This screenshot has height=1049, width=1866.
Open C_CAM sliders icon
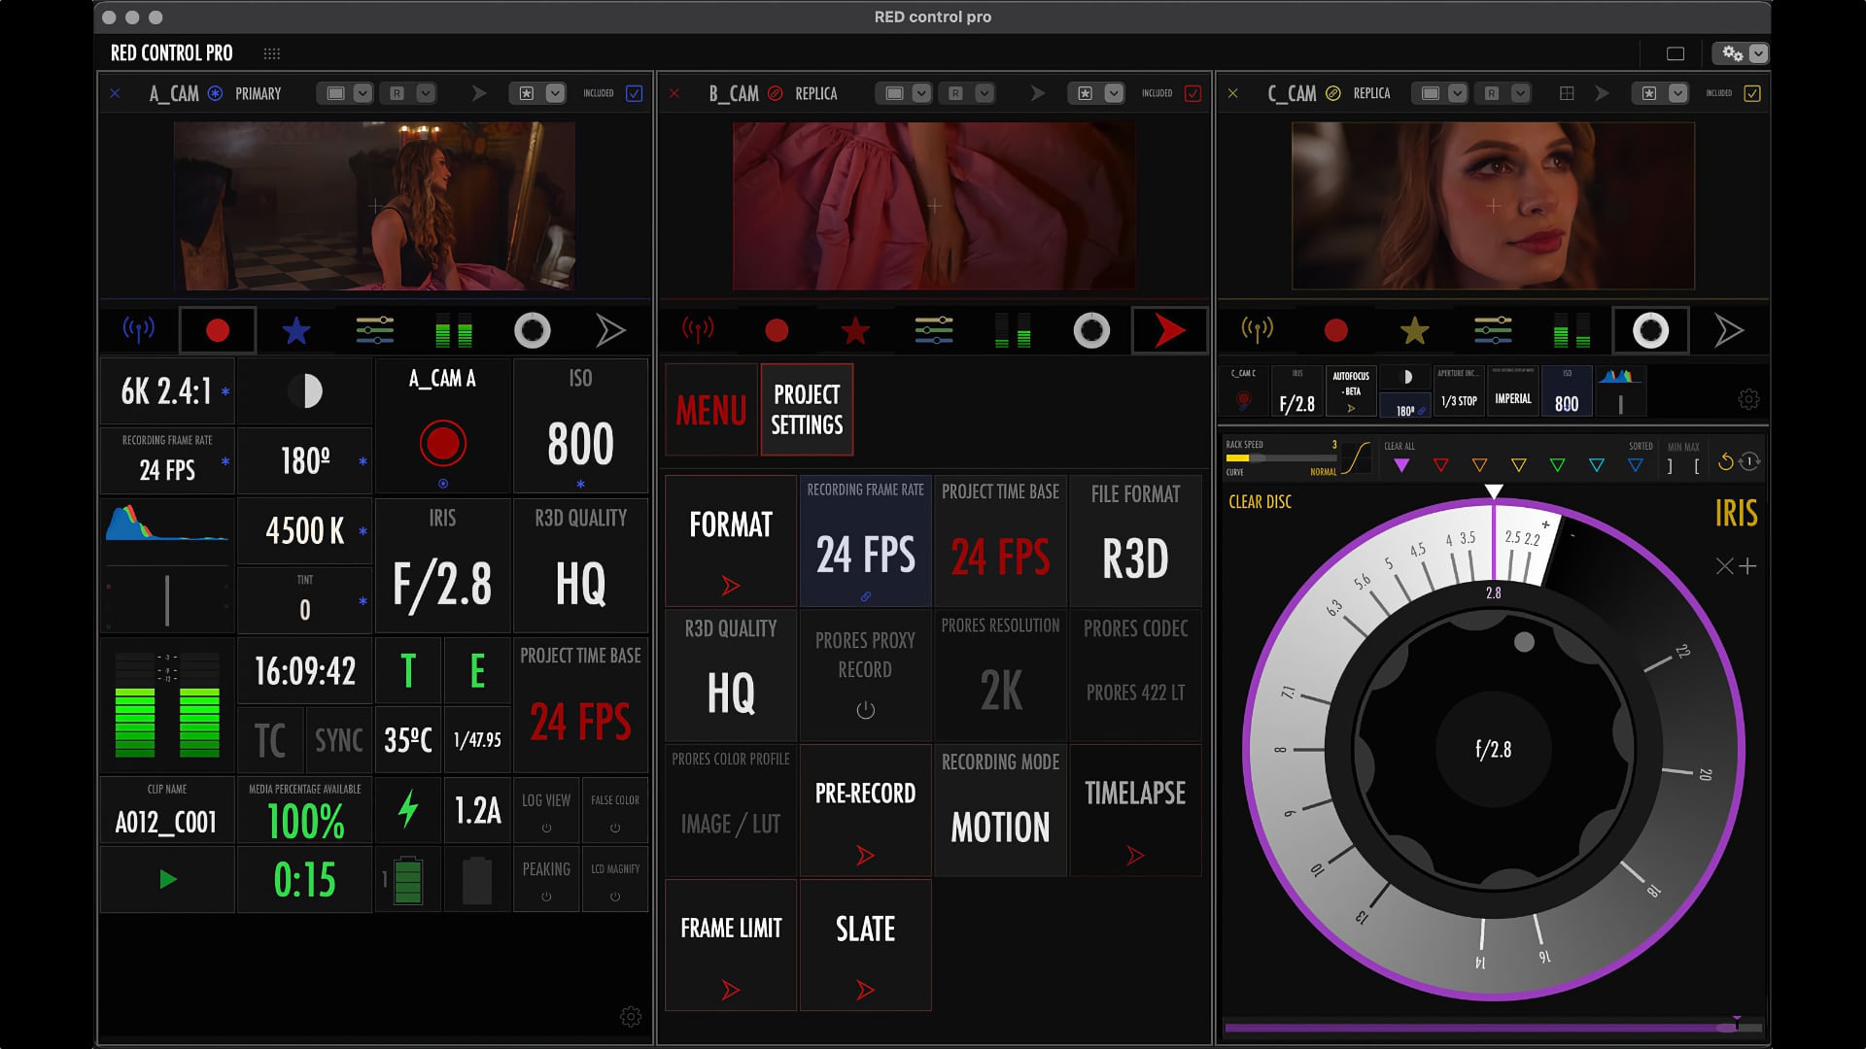1493,330
